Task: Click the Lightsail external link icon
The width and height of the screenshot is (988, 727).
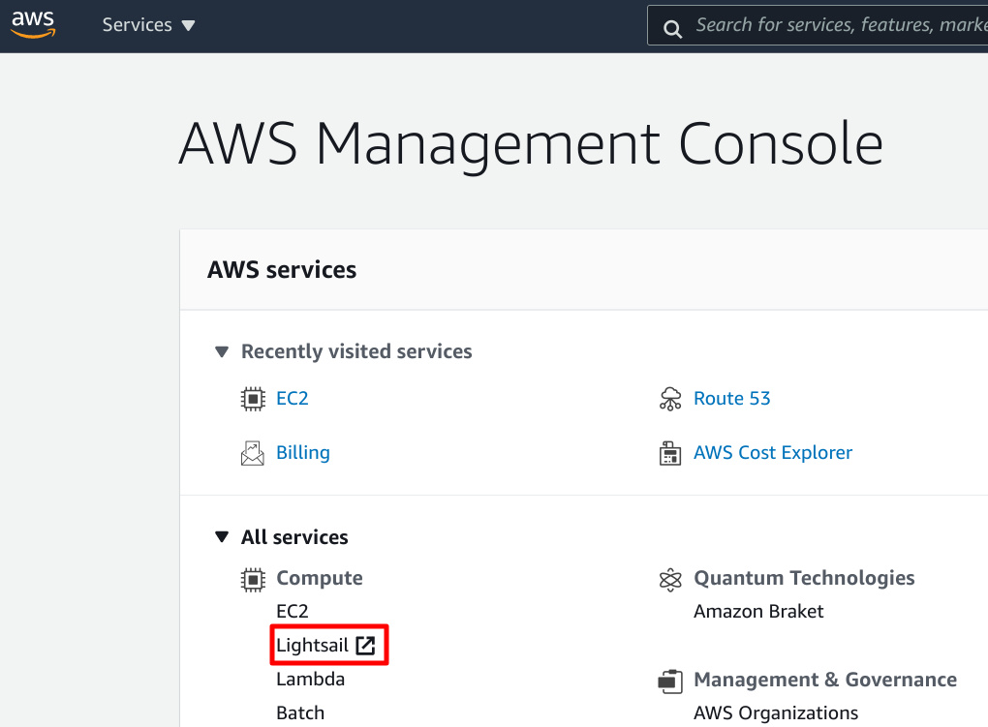Action: (365, 645)
